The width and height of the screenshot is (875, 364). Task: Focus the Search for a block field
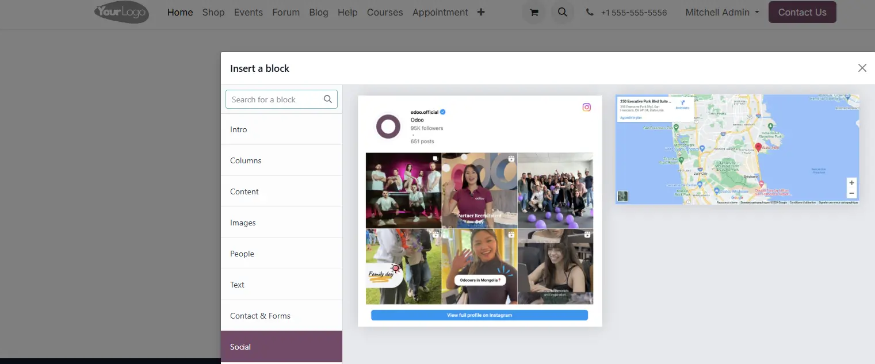pos(281,99)
